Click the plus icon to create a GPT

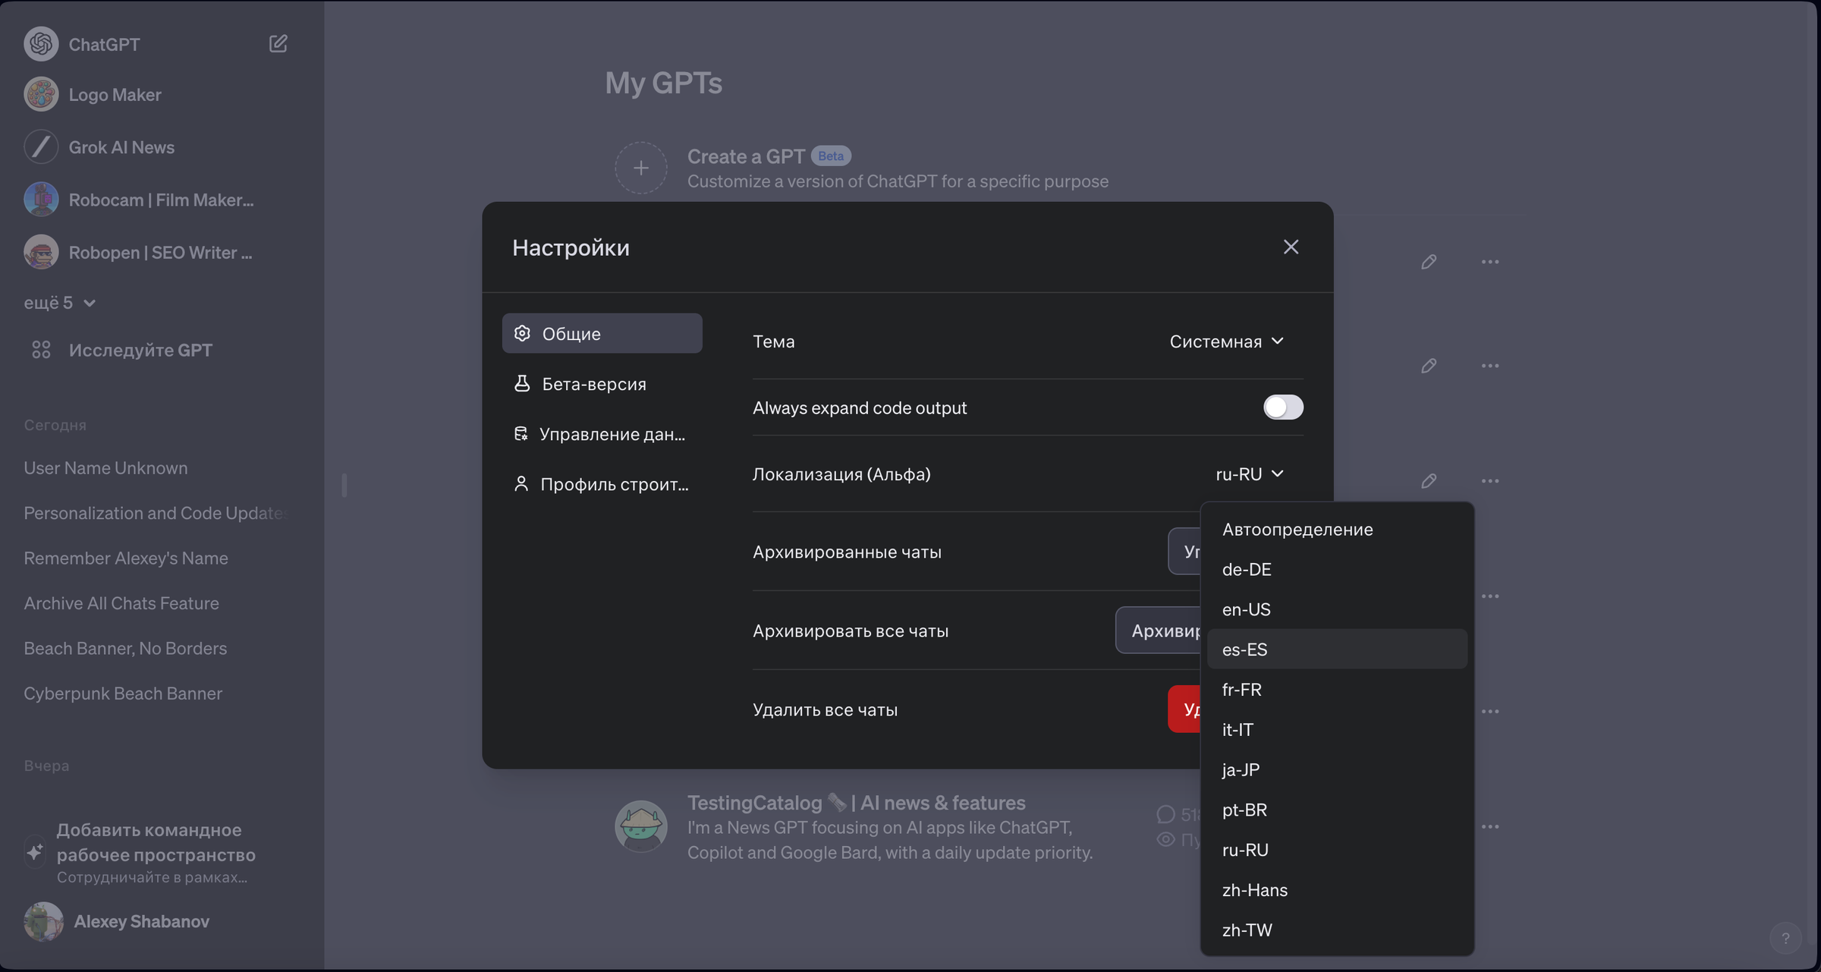click(x=640, y=168)
